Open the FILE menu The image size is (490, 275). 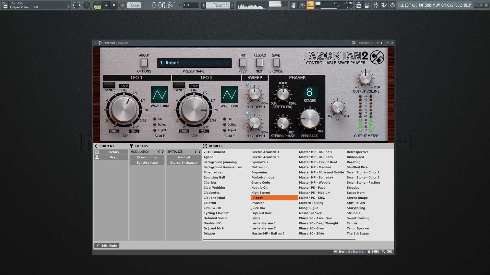click(401, 5)
